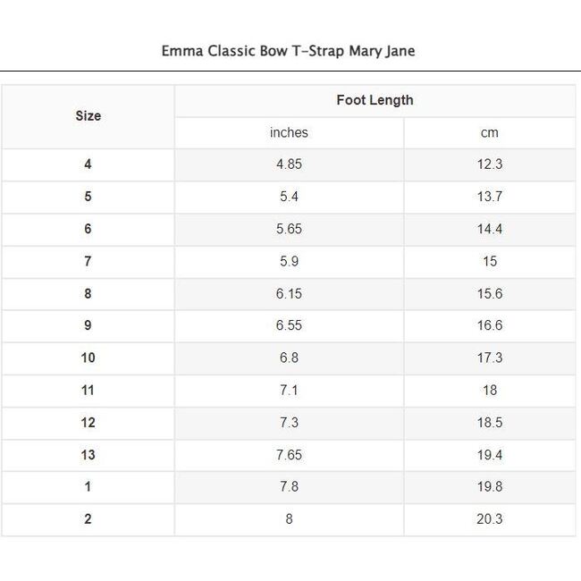Select size 6 in the table

point(88,229)
